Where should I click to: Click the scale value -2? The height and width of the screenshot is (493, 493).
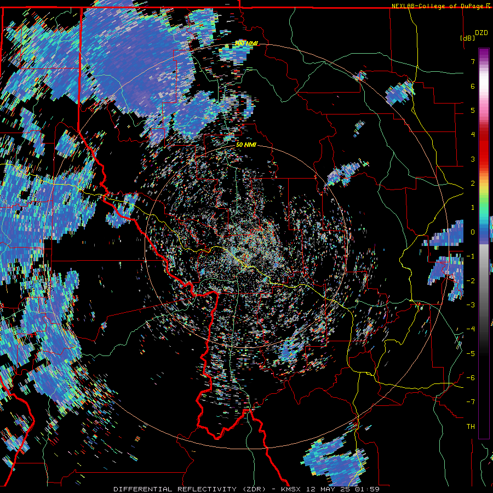(x=471, y=280)
